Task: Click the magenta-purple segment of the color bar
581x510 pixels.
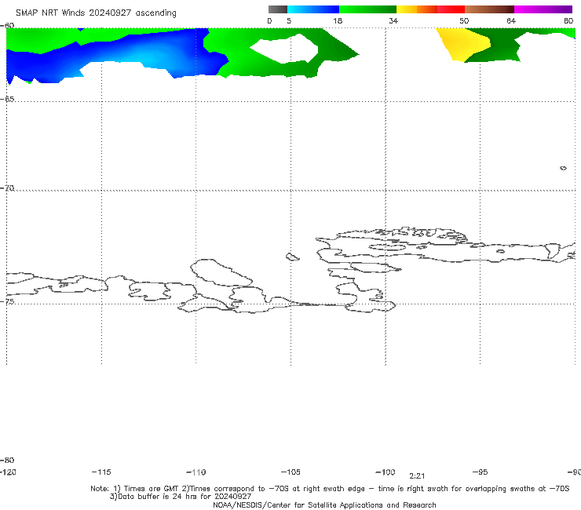Action: 543,9
